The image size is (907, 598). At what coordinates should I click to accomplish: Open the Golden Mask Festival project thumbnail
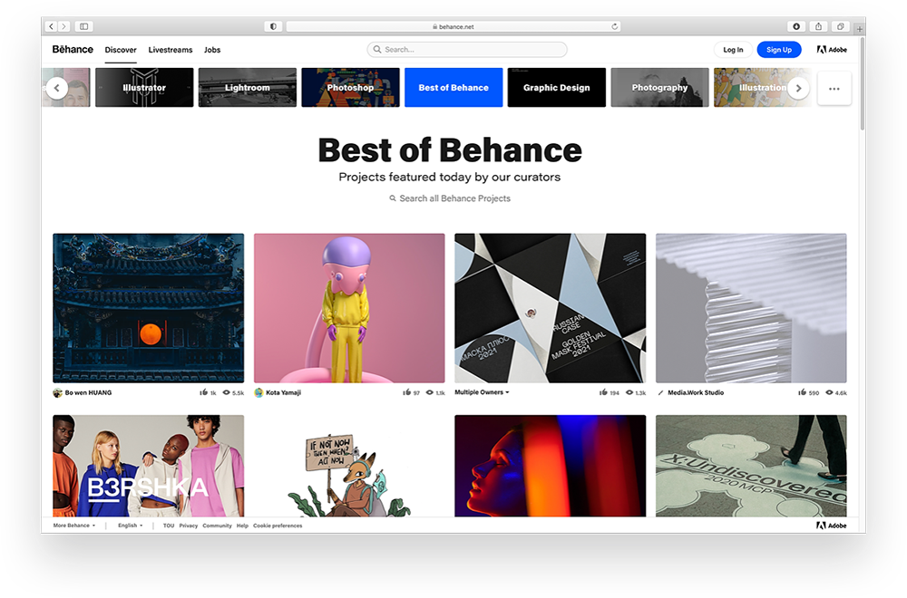(x=551, y=308)
